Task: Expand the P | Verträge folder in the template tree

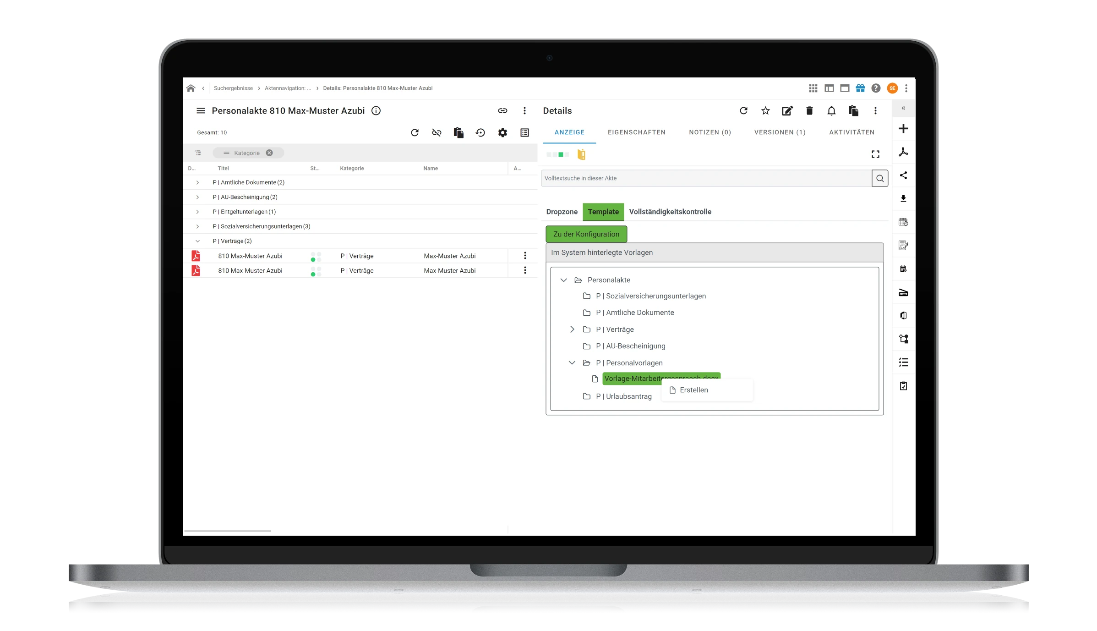Action: pos(572,329)
